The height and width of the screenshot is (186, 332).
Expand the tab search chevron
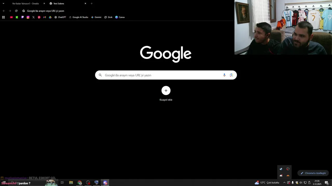click(x=3, y=3)
